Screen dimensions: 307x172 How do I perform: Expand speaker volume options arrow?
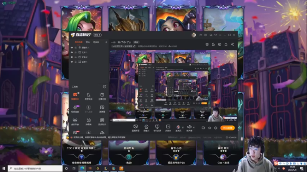[x=194, y=127]
